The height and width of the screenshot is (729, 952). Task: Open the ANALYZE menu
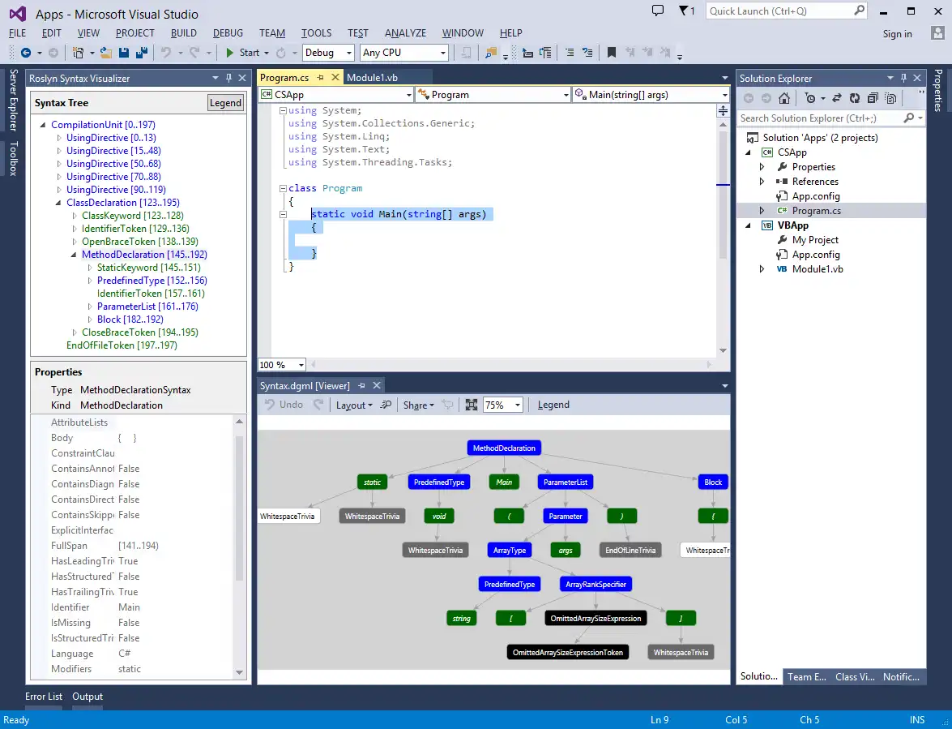(x=405, y=33)
